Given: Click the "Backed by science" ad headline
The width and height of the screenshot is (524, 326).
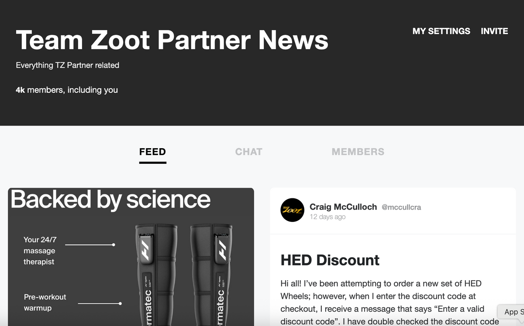Looking at the screenshot, I should coord(110,200).
